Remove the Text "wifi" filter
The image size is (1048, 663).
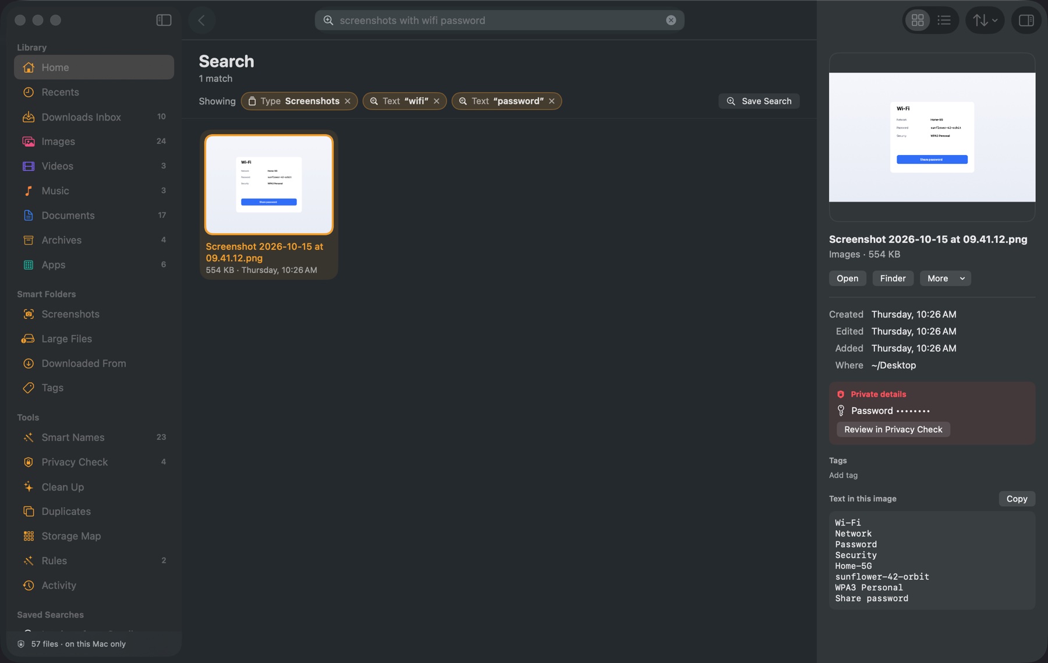click(x=437, y=101)
